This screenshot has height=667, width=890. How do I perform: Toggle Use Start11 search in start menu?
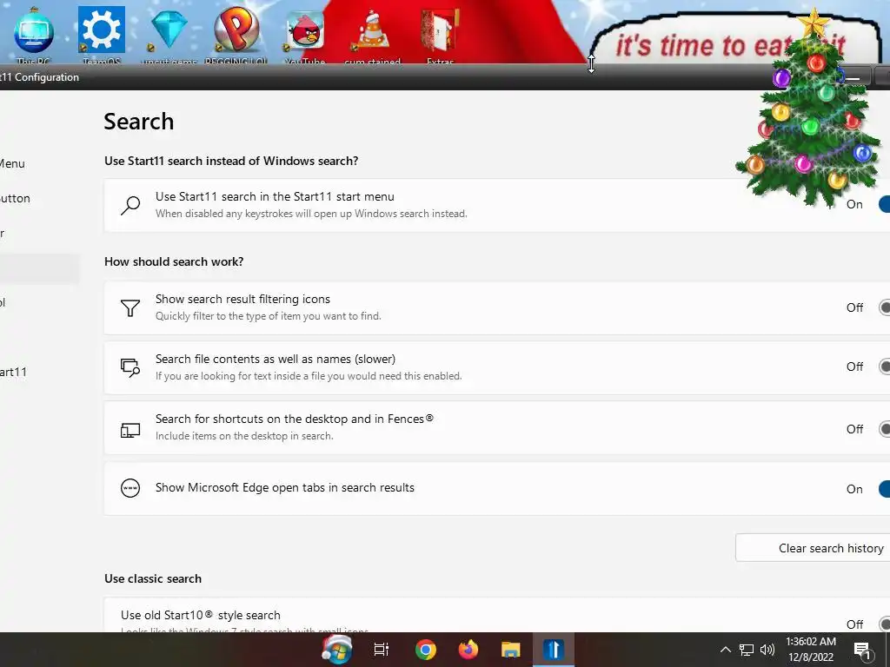[884, 204]
